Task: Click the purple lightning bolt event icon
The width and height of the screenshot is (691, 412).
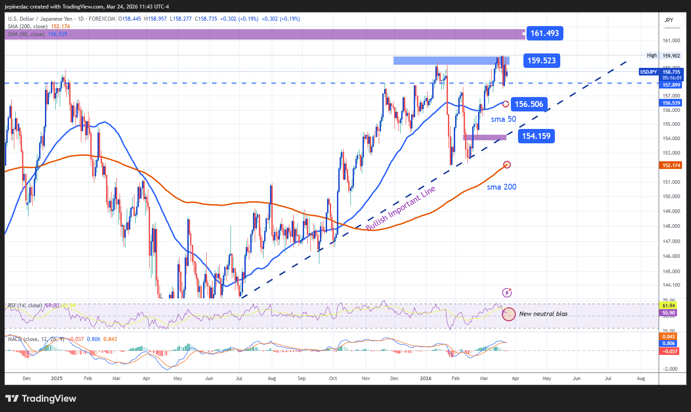Action: coord(507,293)
